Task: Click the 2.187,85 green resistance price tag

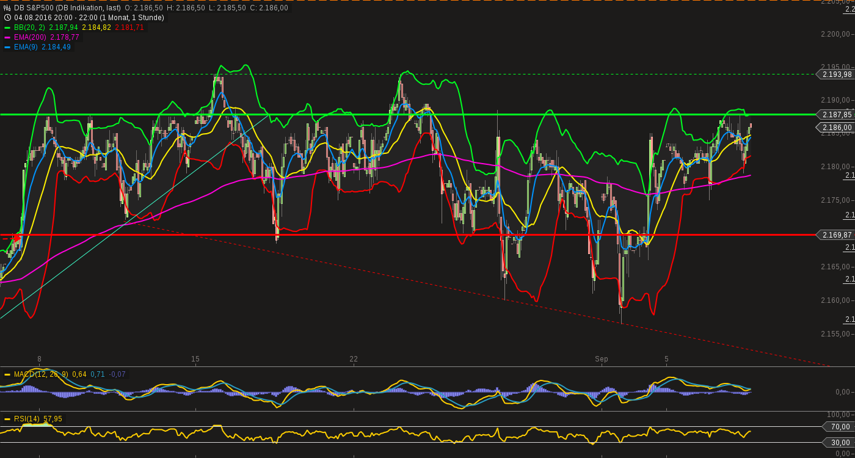Action: 836,114
